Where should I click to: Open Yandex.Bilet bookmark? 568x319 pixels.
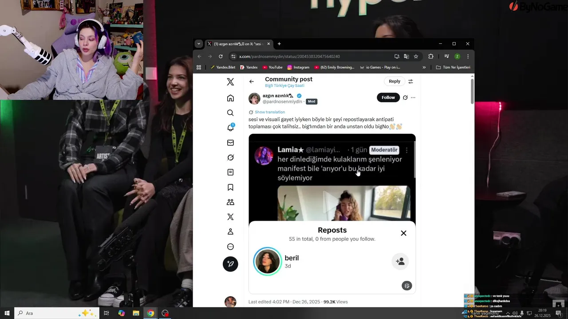[223, 67]
